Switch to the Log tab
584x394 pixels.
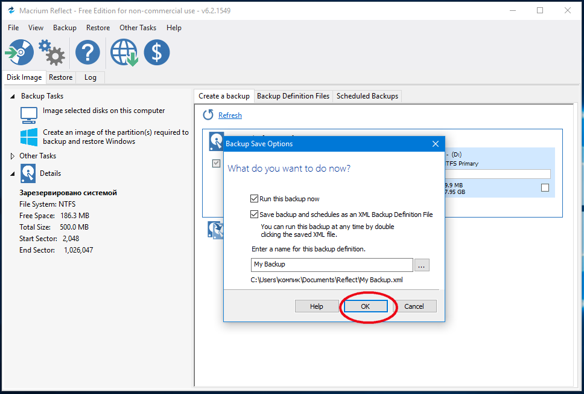(90, 77)
